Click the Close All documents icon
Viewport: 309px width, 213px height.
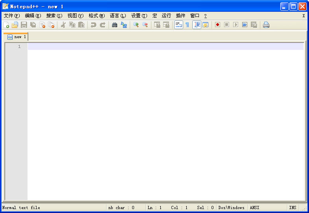51,25
